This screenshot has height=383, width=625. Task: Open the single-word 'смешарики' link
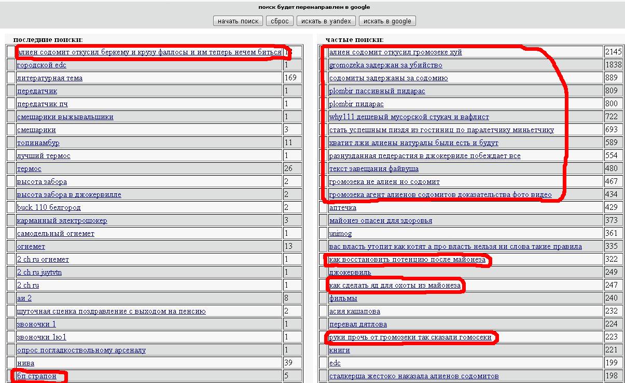36,130
